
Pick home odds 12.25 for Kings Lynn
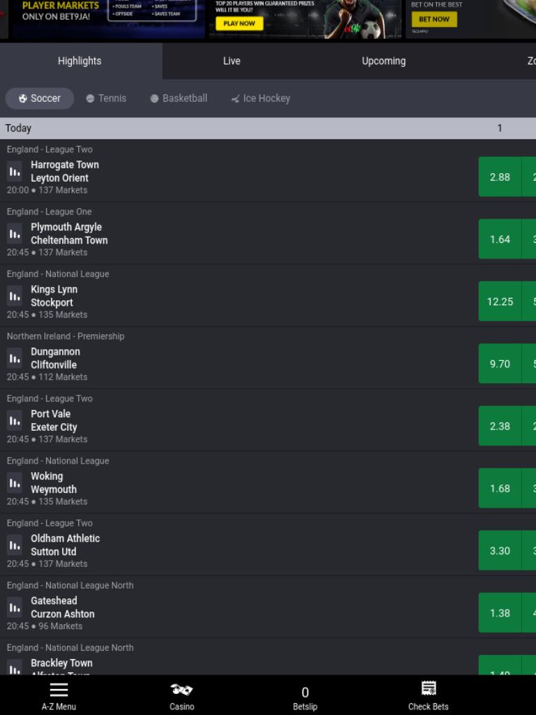(500, 302)
